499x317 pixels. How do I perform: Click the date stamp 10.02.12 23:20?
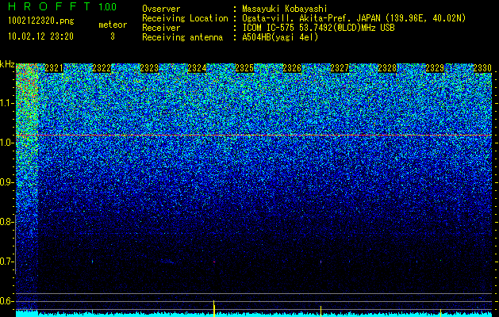click(x=40, y=36)
